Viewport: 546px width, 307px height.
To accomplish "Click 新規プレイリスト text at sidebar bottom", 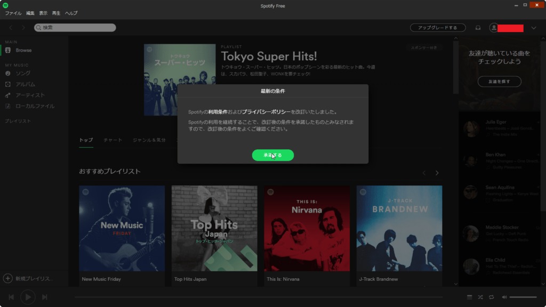I will pyautogui.click(x=34, y=278).
